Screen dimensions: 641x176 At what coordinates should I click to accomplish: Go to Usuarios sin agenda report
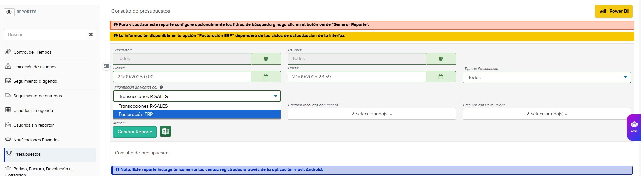tap(33, 110)
